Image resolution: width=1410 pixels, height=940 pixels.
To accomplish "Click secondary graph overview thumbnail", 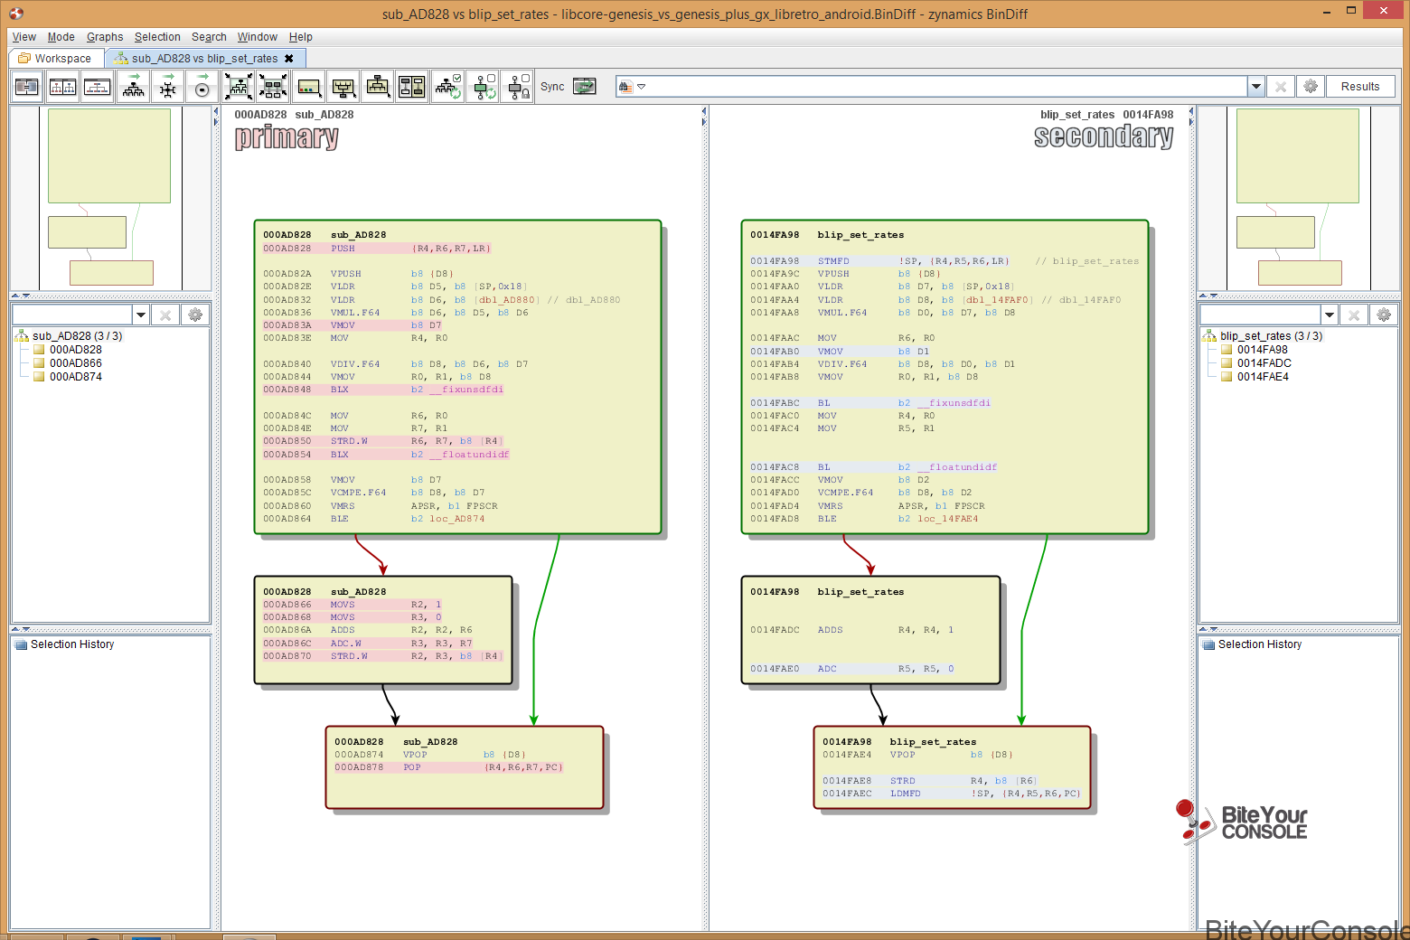I will coord(1298,198).
